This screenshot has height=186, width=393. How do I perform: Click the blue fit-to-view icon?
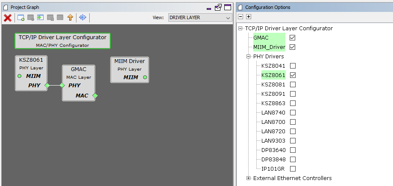pos(82,17)
